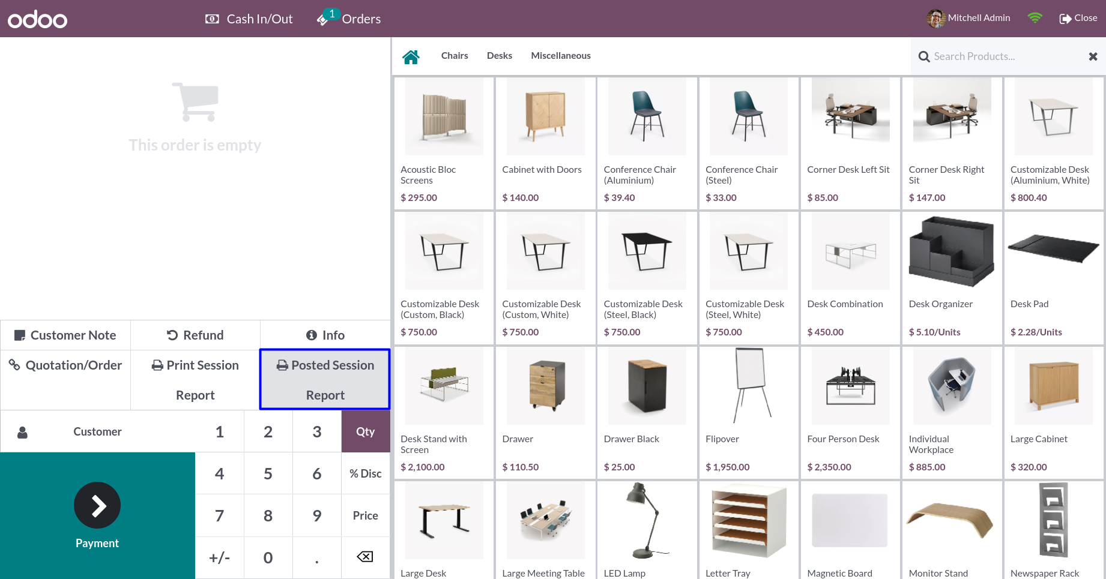Open Quotation/Order selection
This screenshot has height=579, width=1106.
point(65,380)
